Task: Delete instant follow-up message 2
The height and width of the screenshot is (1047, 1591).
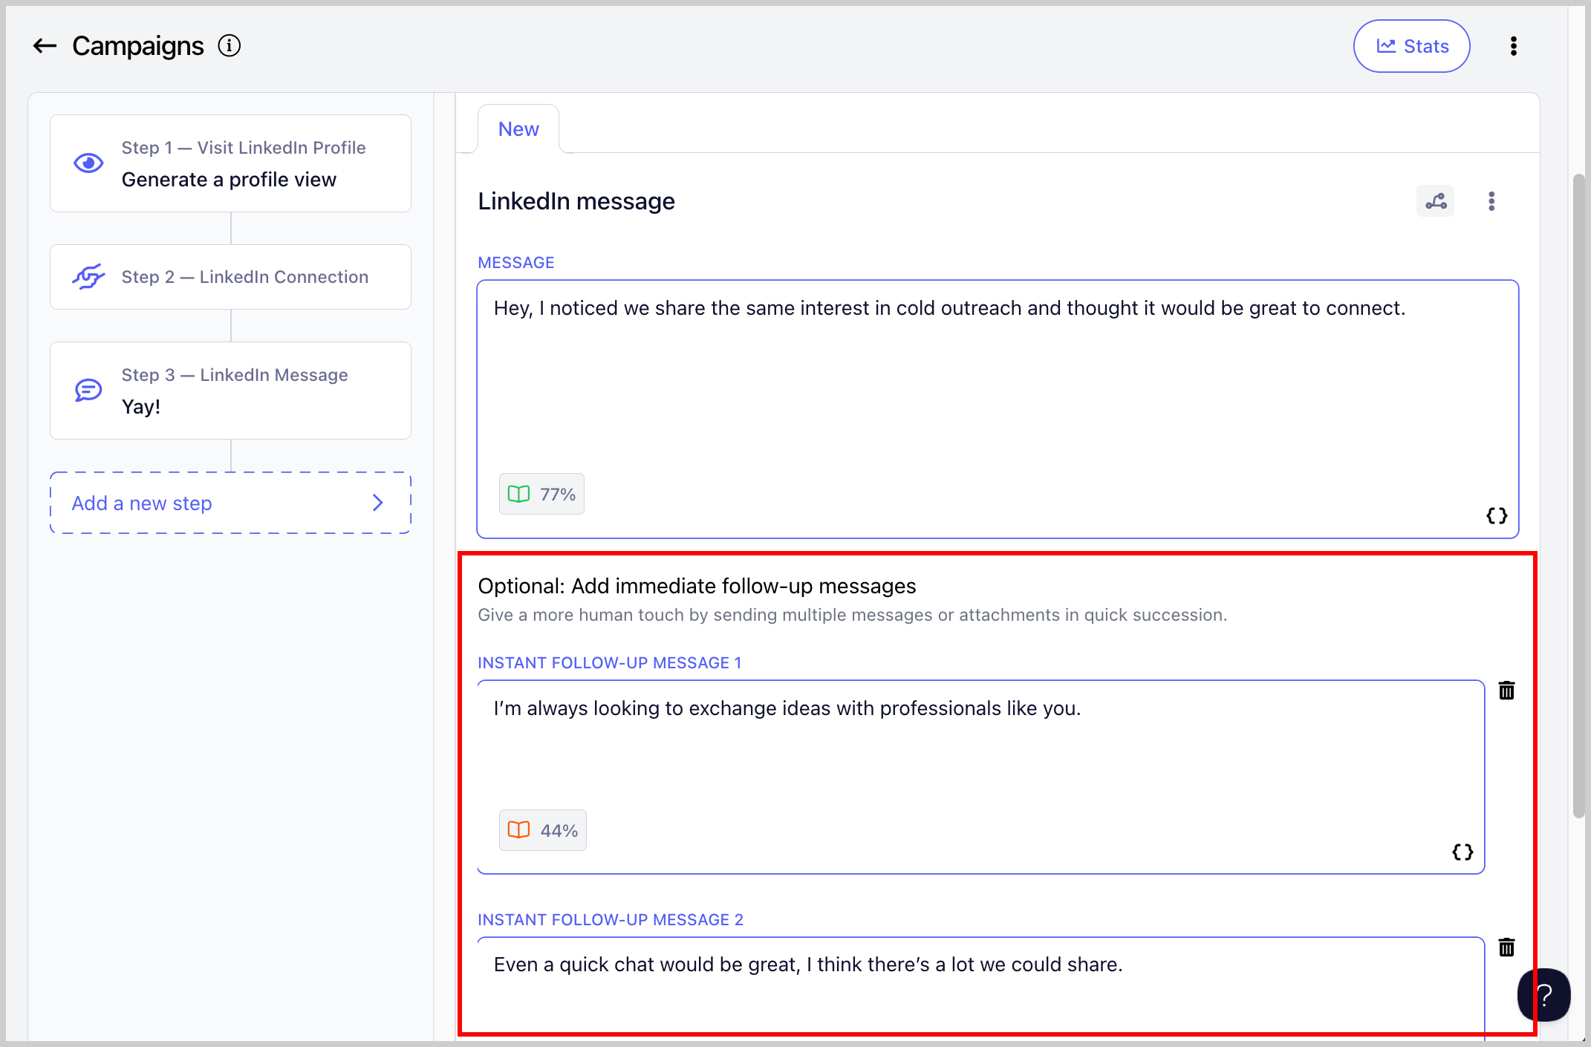Action: pos(1506,947)
